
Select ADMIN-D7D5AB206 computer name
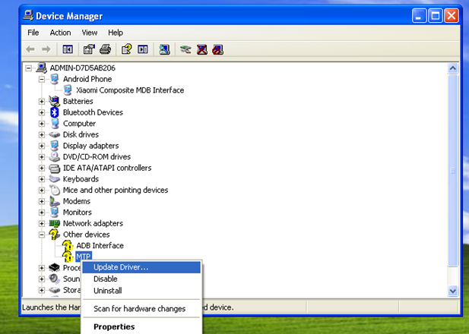(x=83, y=68)
